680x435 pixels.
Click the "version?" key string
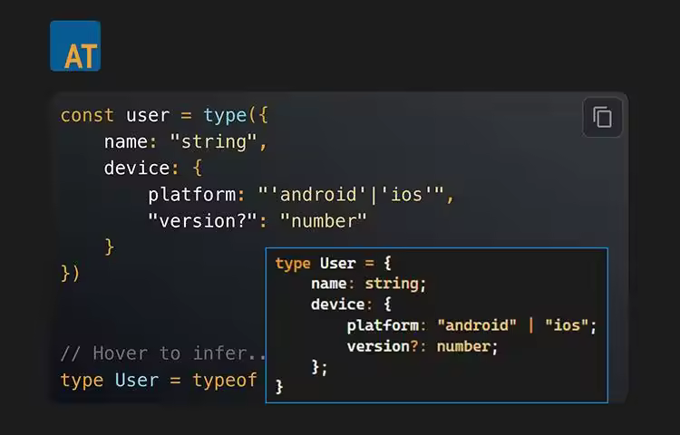[x=208, y=221]
